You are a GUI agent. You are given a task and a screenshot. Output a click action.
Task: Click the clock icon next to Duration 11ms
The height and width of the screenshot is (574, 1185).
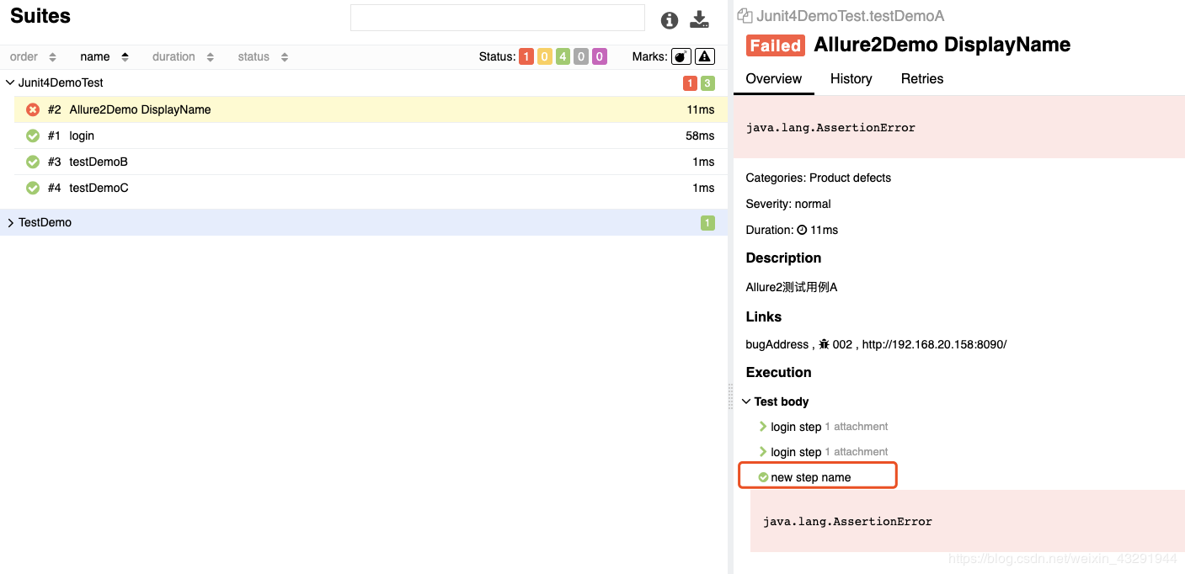[x=802, y=230]
